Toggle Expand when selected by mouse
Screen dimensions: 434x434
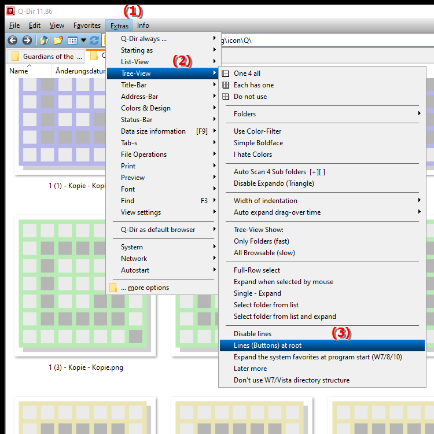[x=322, y=282]
